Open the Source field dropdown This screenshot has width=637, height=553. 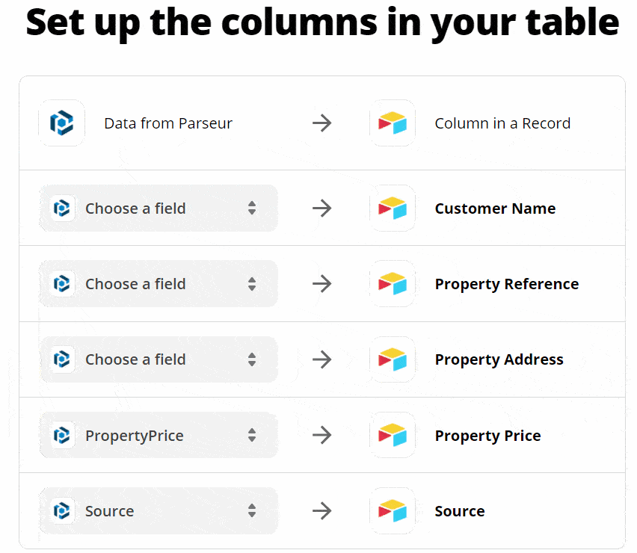pos(158,510)
